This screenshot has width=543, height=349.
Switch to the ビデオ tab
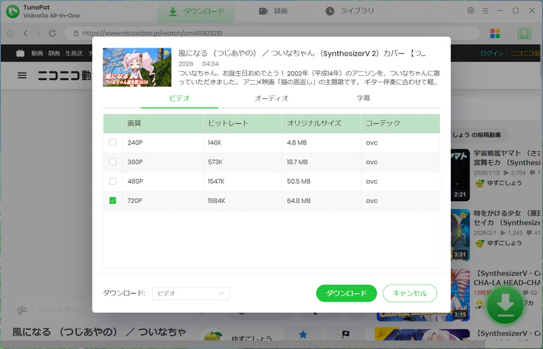point(179,98)
